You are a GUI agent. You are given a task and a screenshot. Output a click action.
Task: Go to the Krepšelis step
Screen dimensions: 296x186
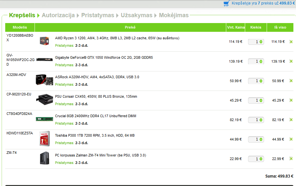pos(22,15)
